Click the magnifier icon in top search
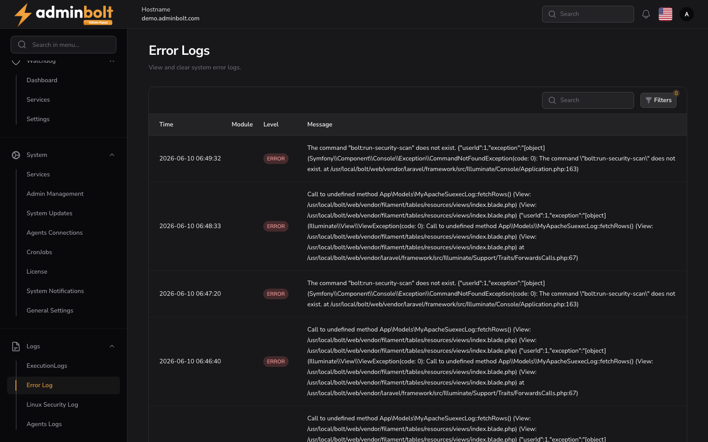708x442 pixels. [552, 14]
